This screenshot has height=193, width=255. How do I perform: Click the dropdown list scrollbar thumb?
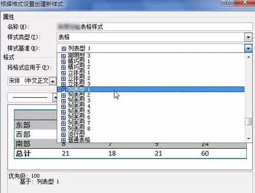pos(248,121)
